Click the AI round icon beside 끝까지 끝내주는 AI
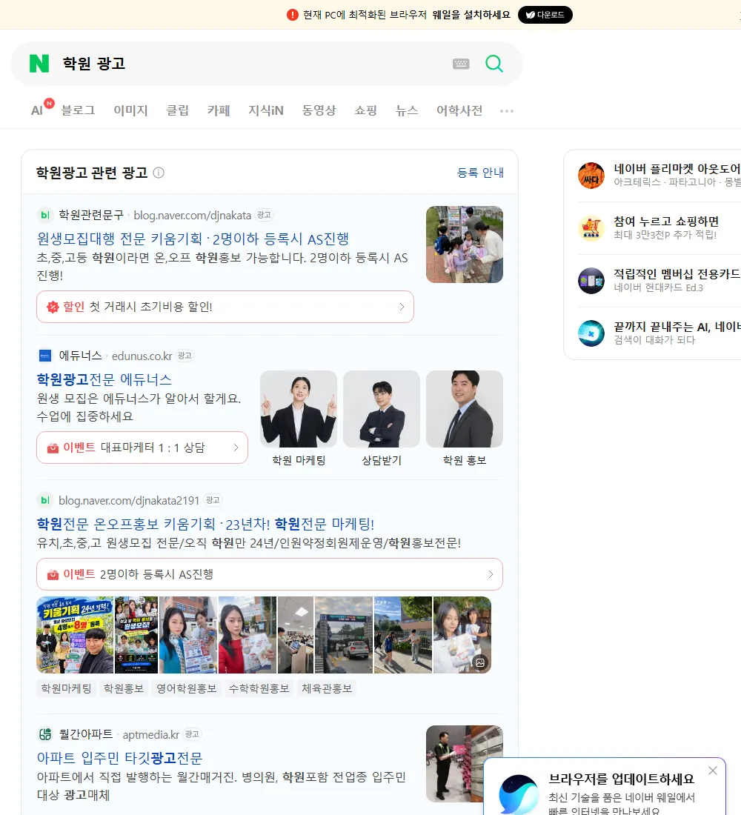The height and width of the screenshot is (815, 741). tap(591, 333)
